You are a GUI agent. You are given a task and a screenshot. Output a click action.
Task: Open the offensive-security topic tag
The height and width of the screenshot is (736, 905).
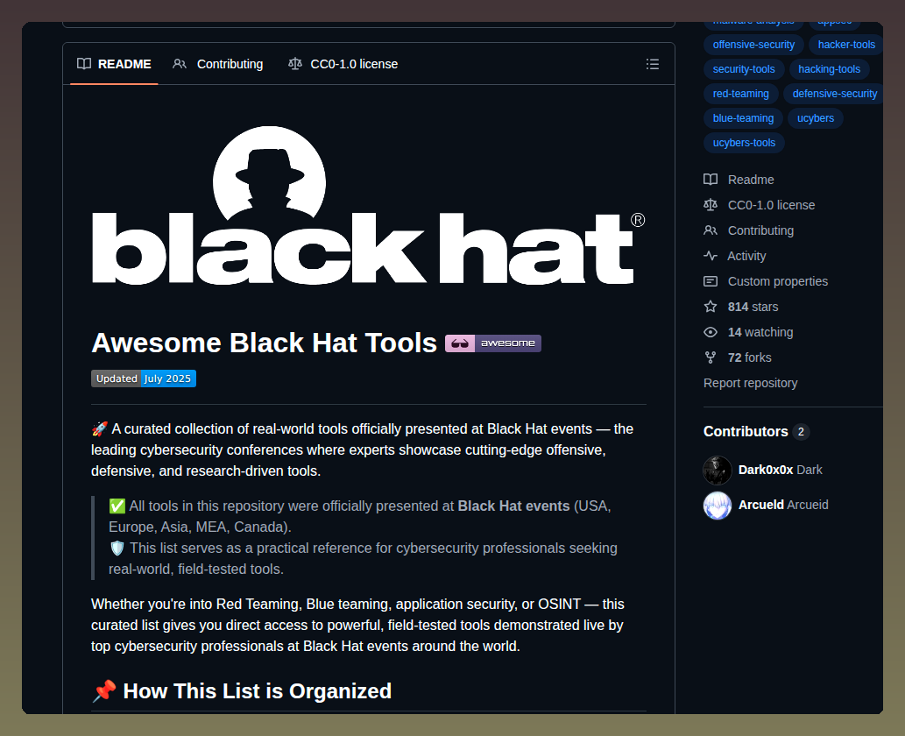coord(753,45)
